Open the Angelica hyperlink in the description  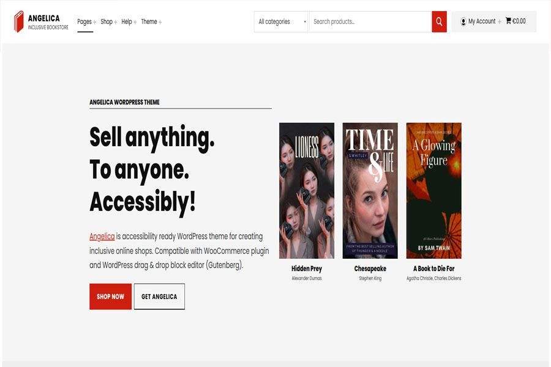102,237
